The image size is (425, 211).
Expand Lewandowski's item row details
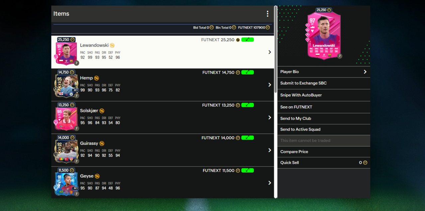(269, 52)
